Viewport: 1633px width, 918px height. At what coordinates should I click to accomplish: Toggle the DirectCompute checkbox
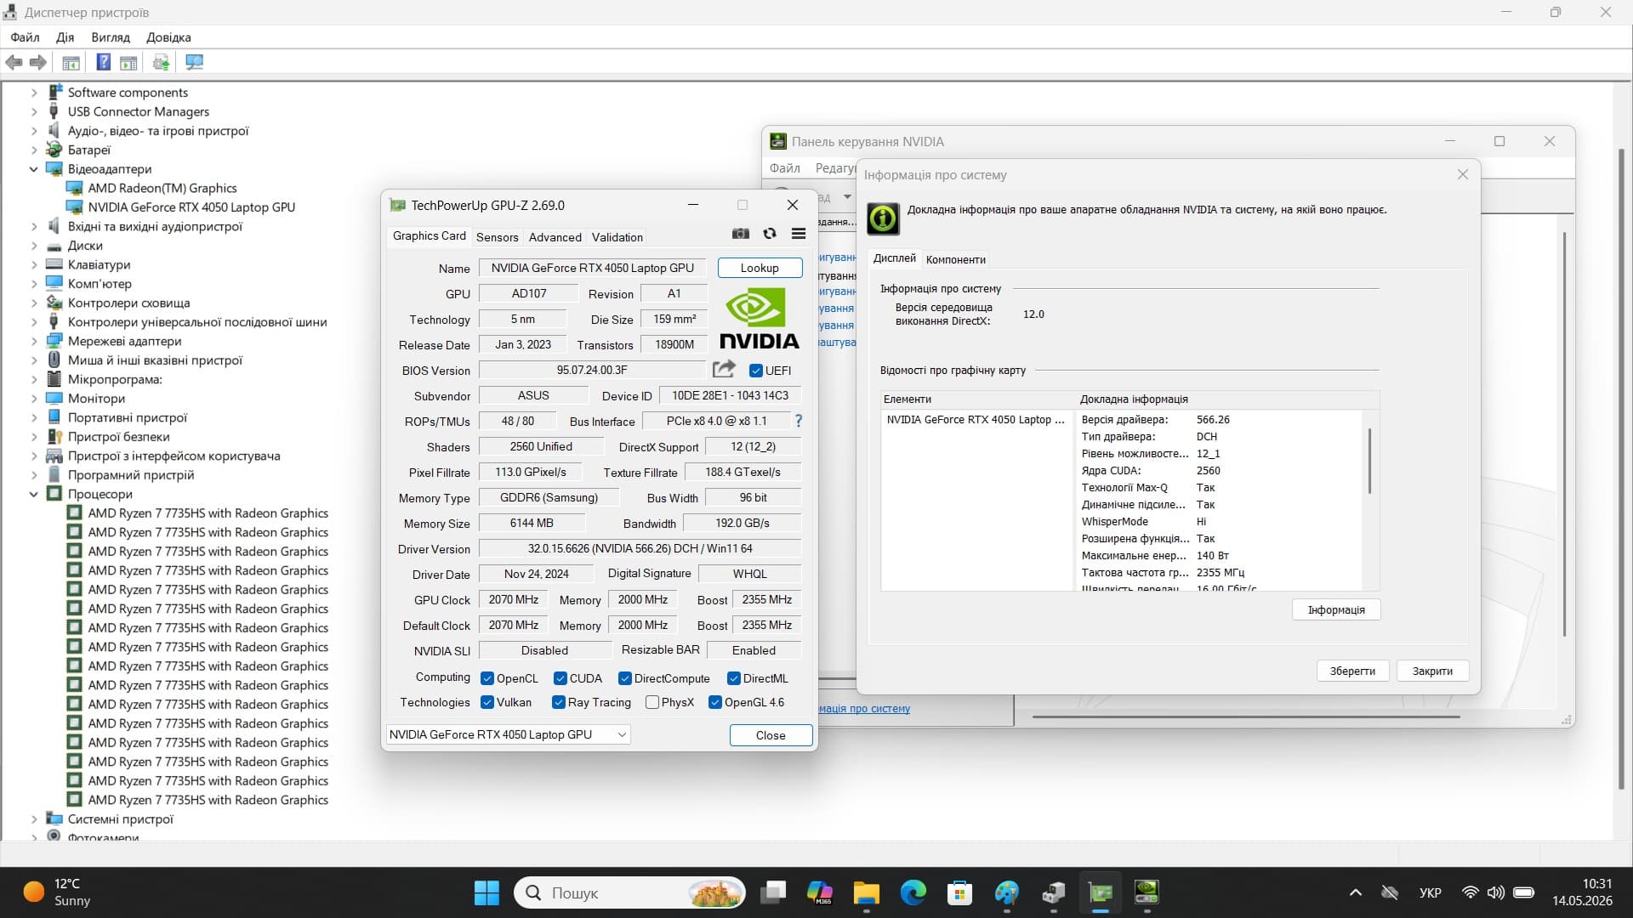point(625,678)
